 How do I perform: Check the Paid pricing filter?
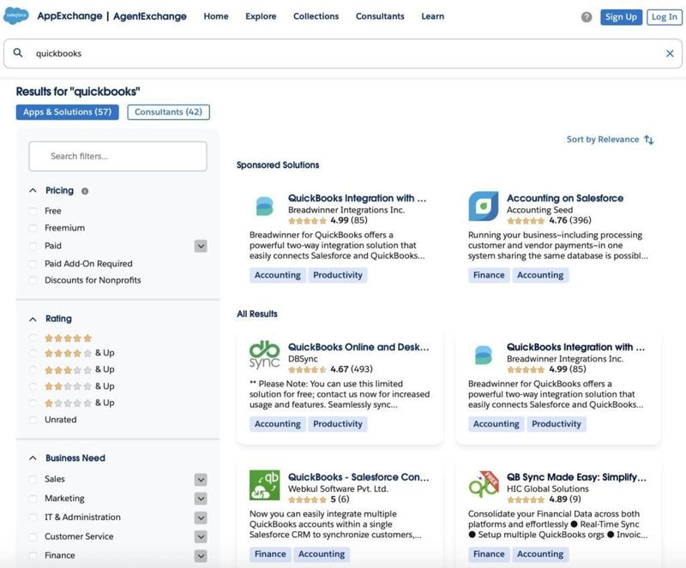click(33, 246)
